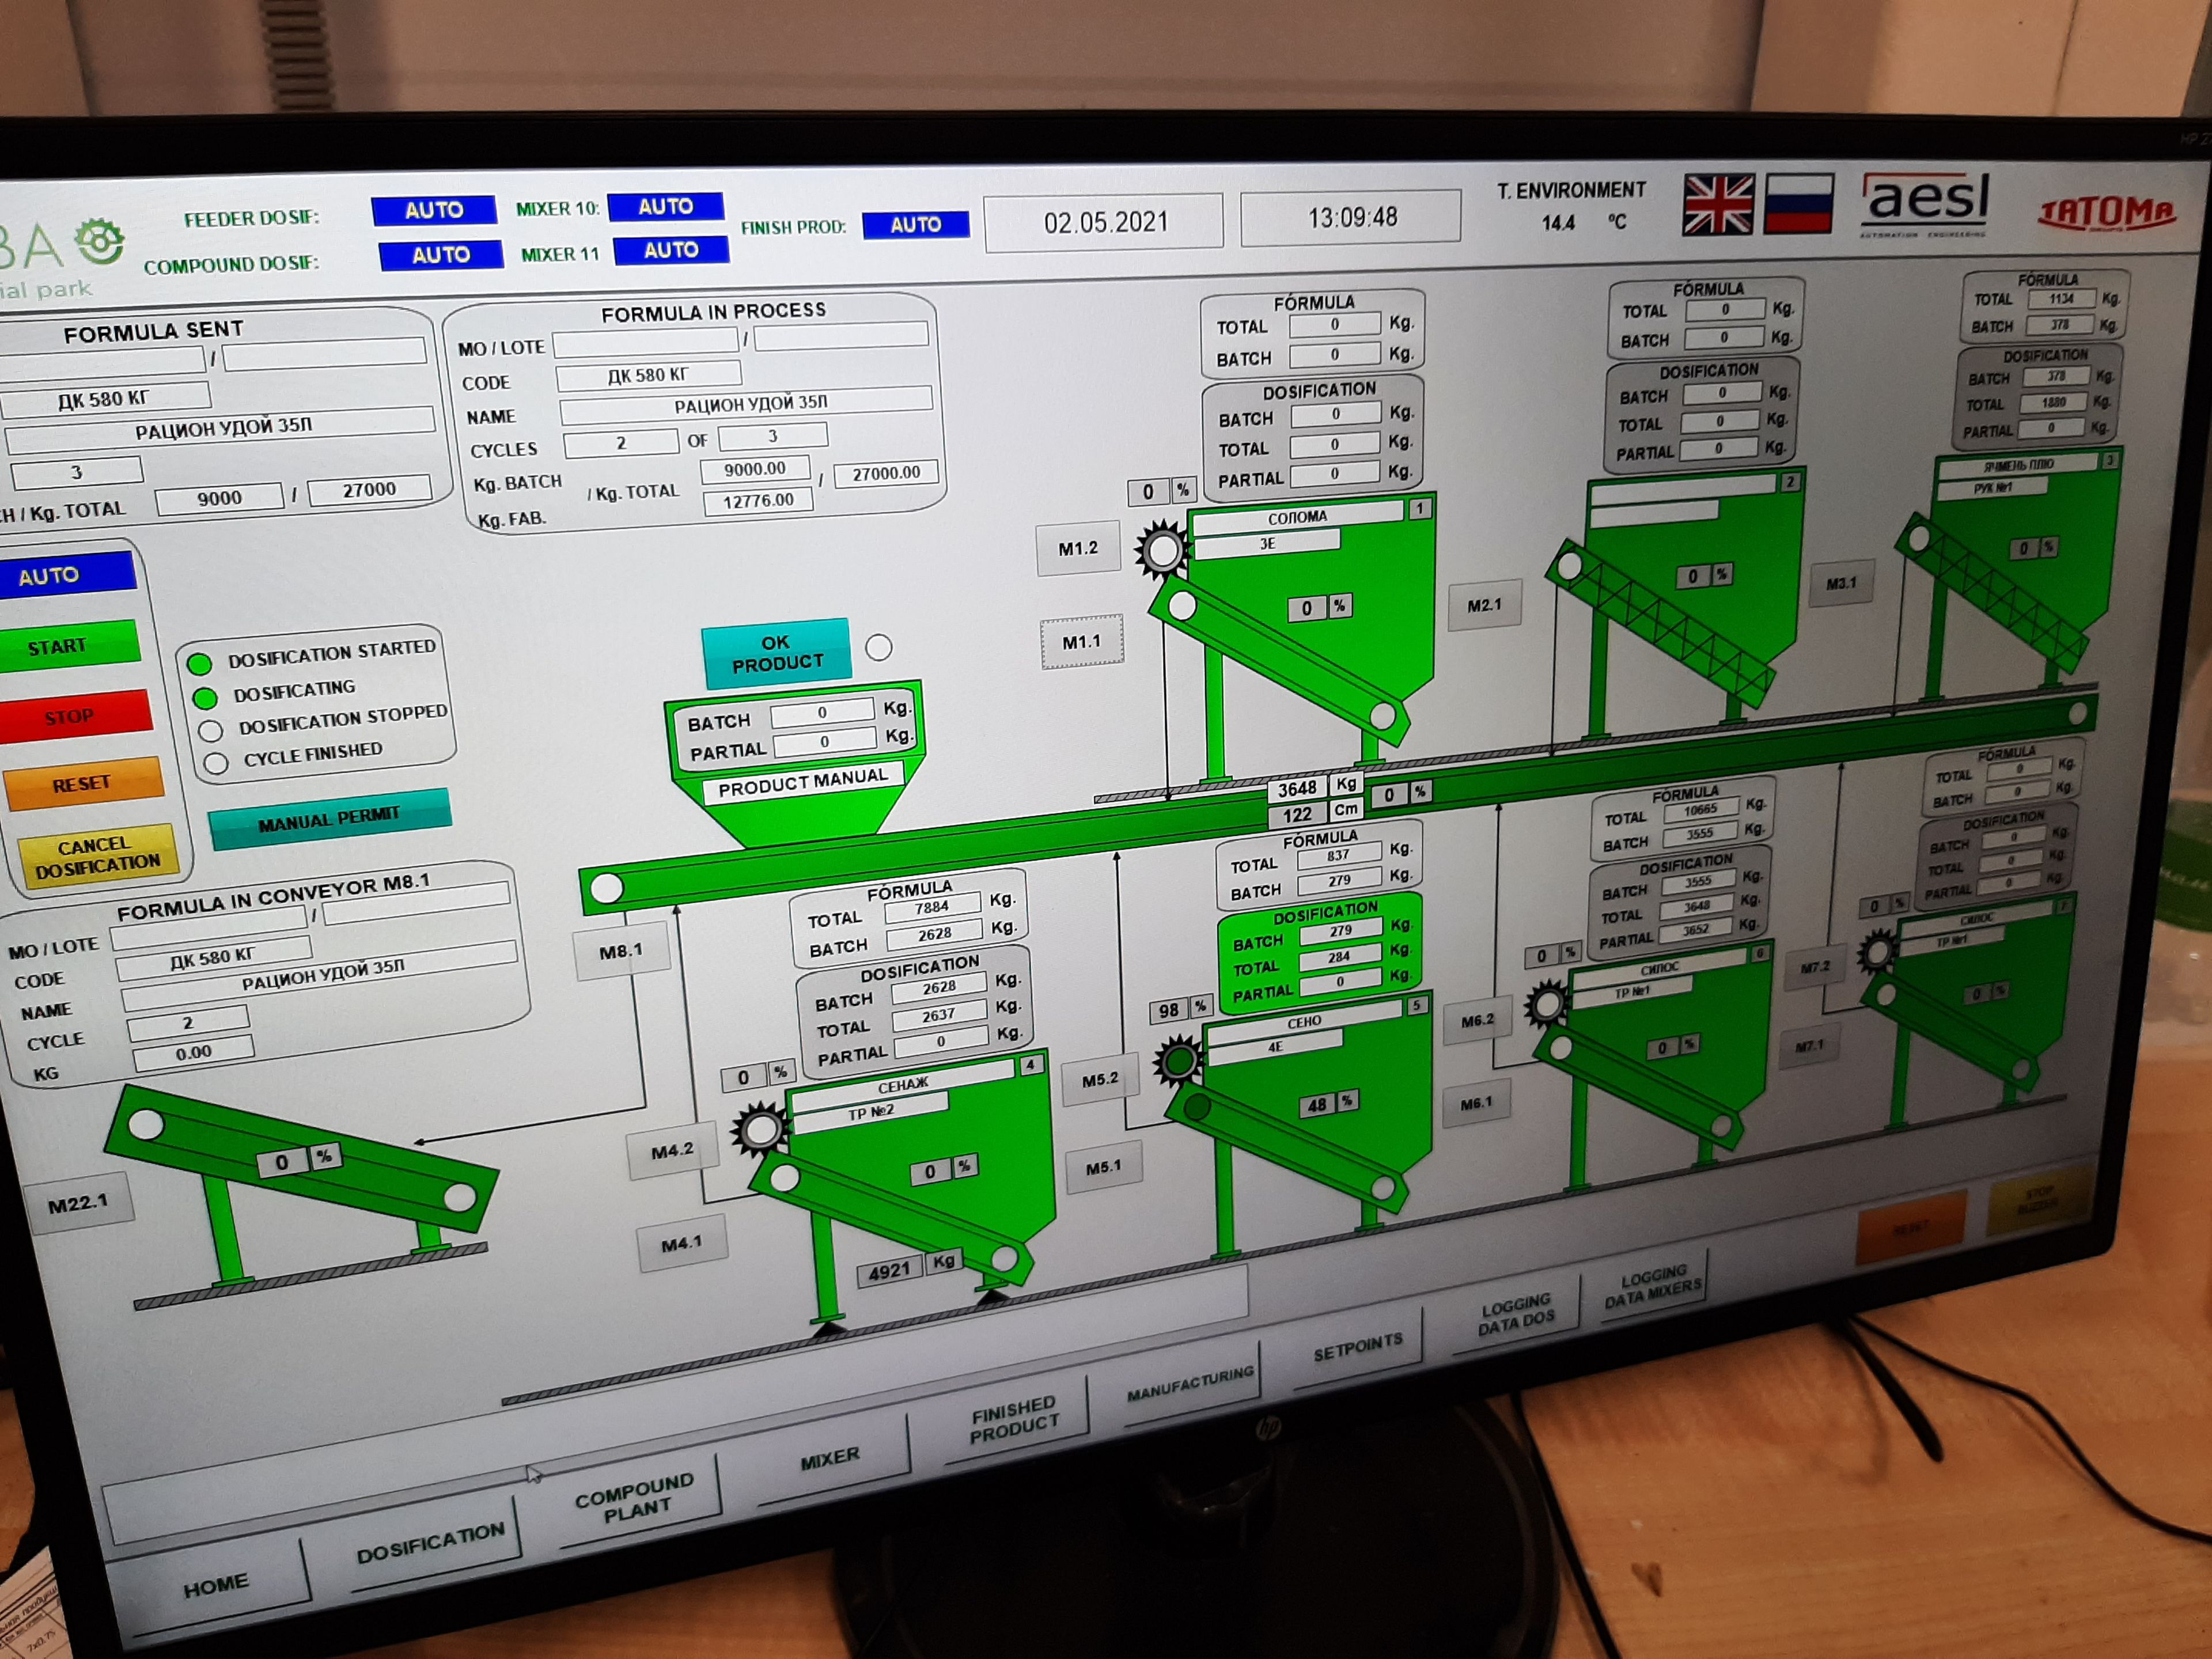Toggle the DOSIFICATION STOPPED indicator

tap(210, 730)
